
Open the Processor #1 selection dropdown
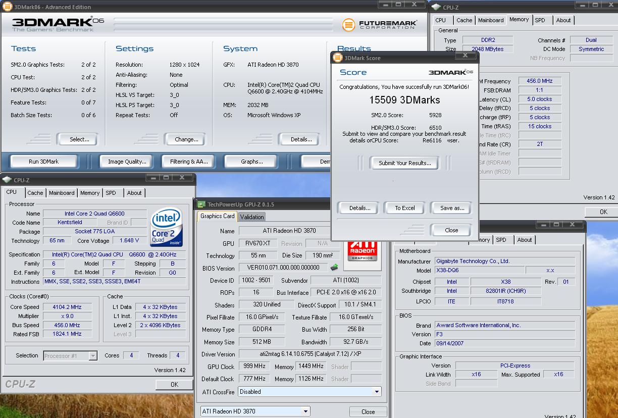93,356
